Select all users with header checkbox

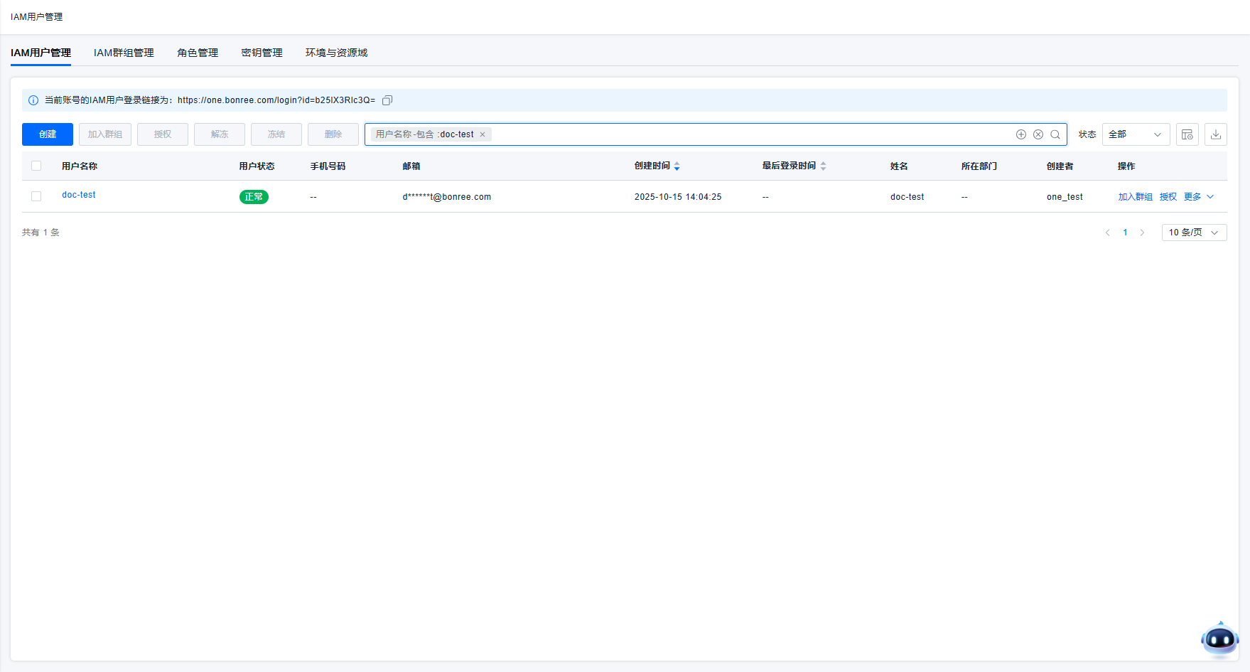pos(36,166)
